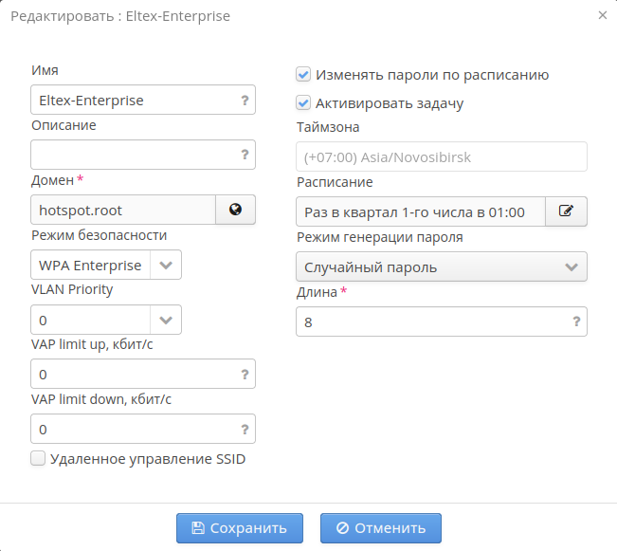Click the help icon in VAP limit up
This screenshot has width=617, height=551.
click(245, 375)
